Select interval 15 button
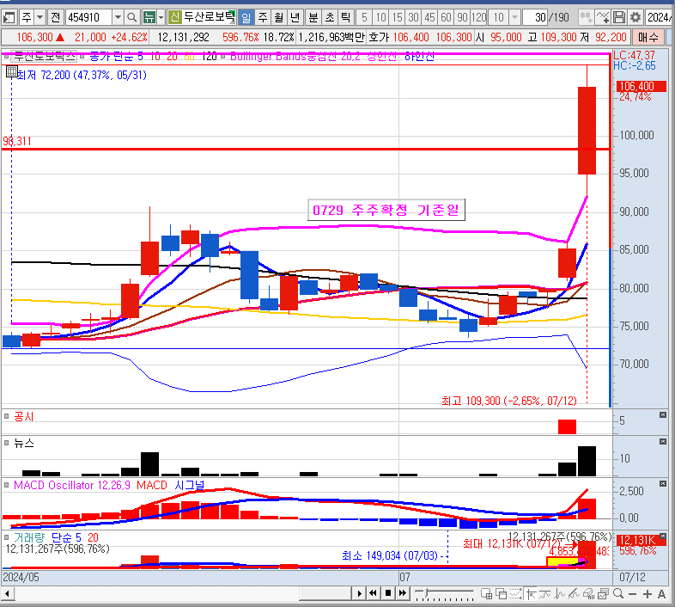 tap(397, 18)
